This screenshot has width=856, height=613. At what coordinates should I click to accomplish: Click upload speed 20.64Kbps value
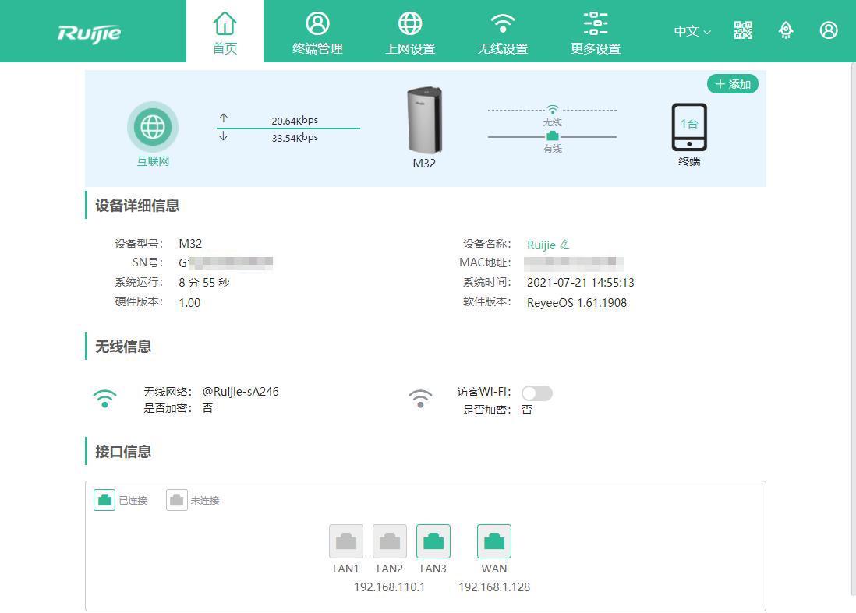tap(295, 121)
